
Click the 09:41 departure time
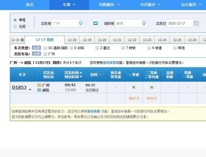tap(70, 85)
